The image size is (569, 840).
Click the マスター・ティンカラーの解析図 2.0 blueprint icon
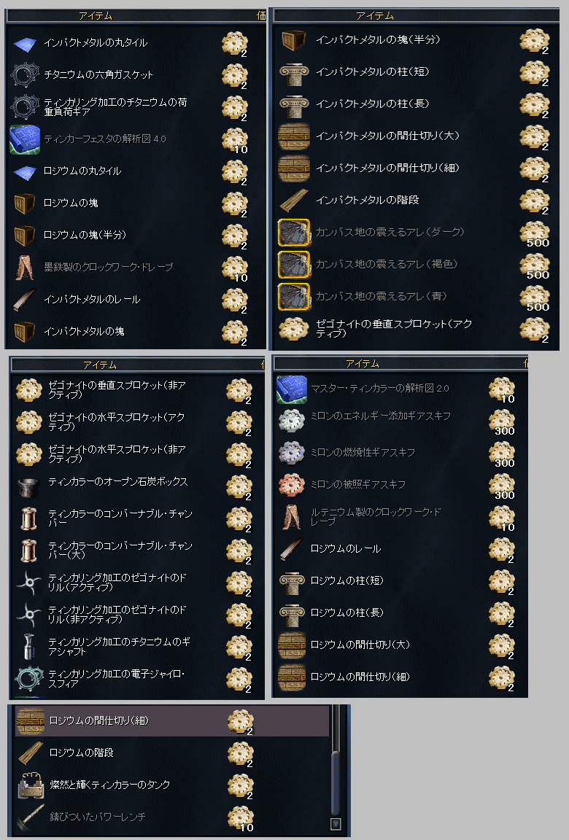pyautogui.click(x=292, y=389)
